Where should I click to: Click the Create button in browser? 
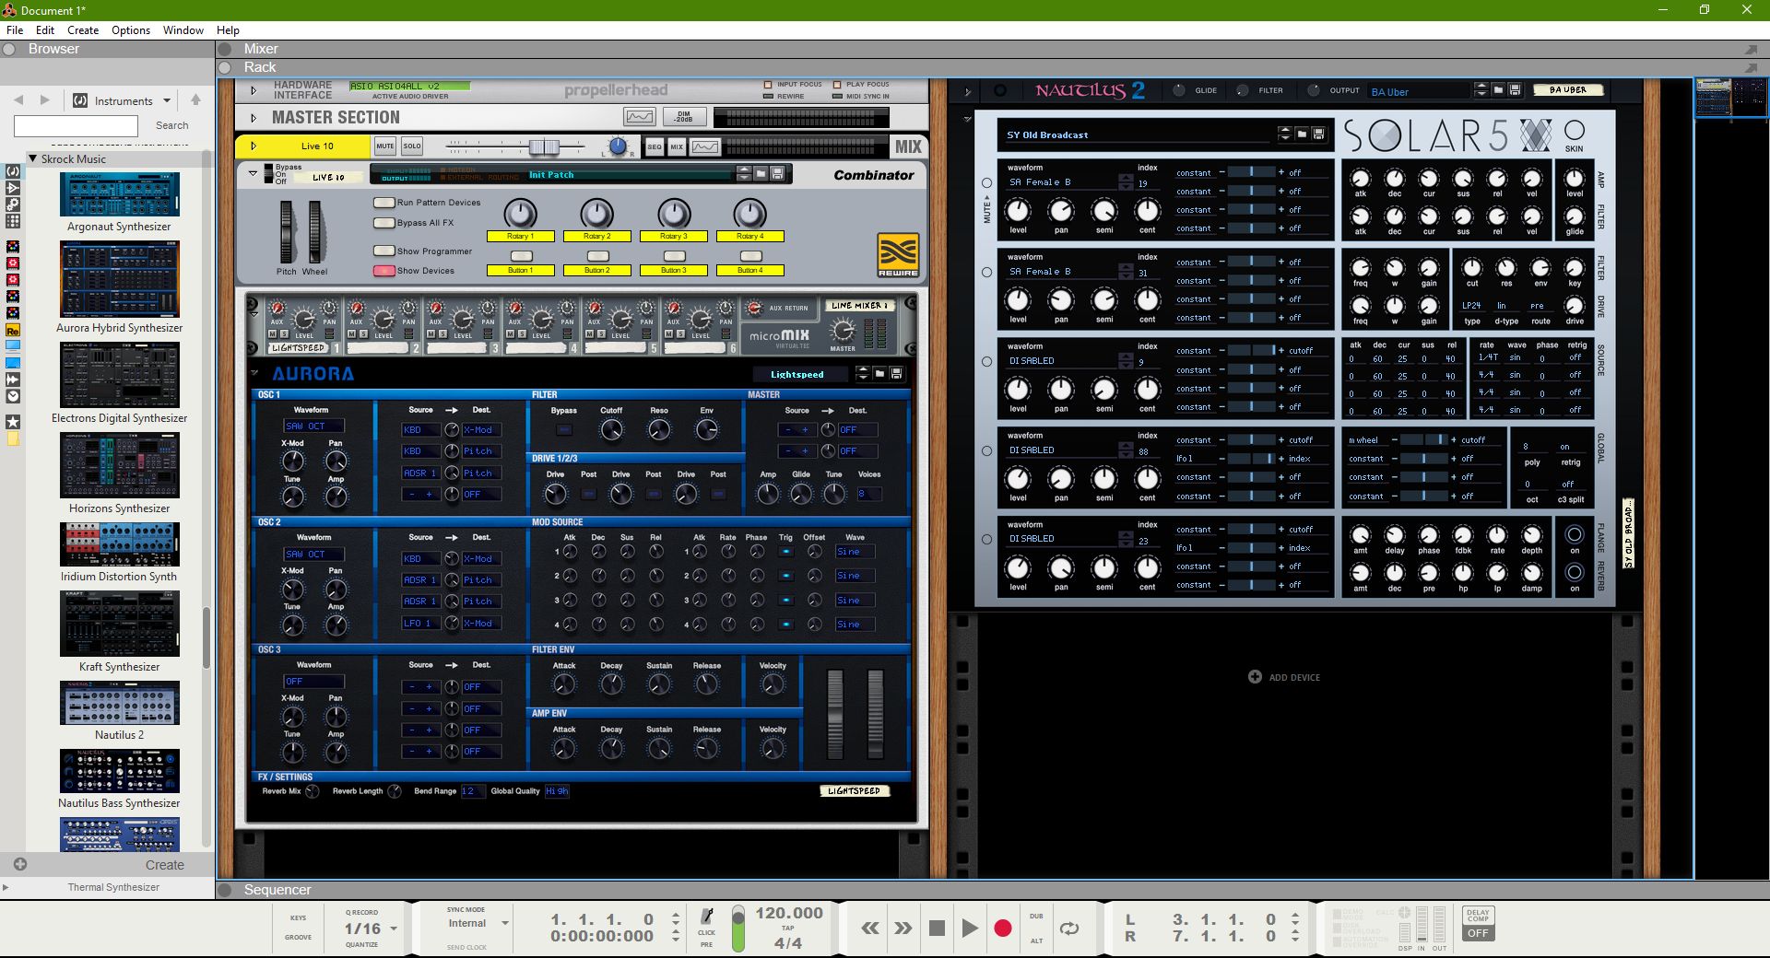coord(165,865)
